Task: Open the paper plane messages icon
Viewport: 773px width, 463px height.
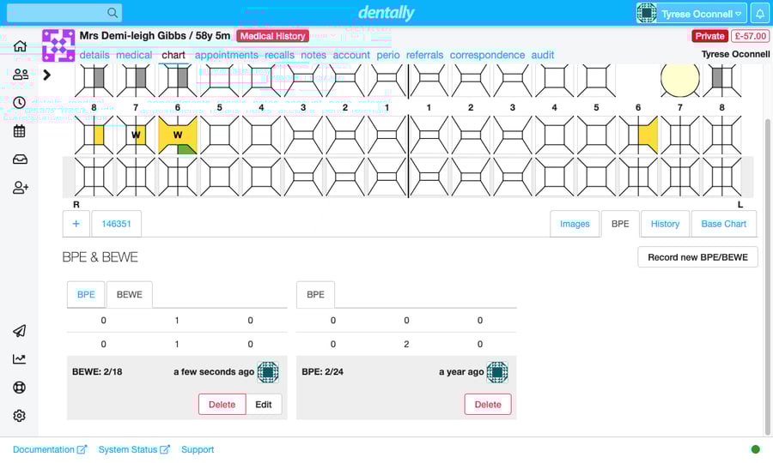Action: click(20, 331)
